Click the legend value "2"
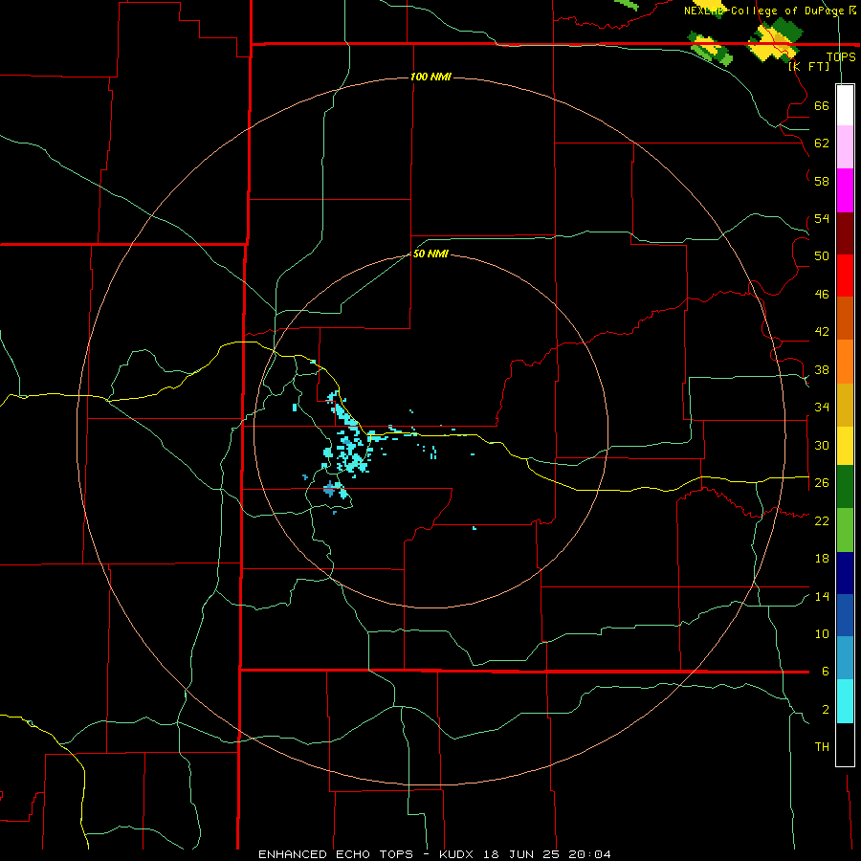861x861 pixels. [x=825, y=710]
